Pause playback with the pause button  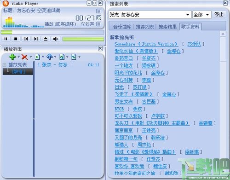[6, 39]
